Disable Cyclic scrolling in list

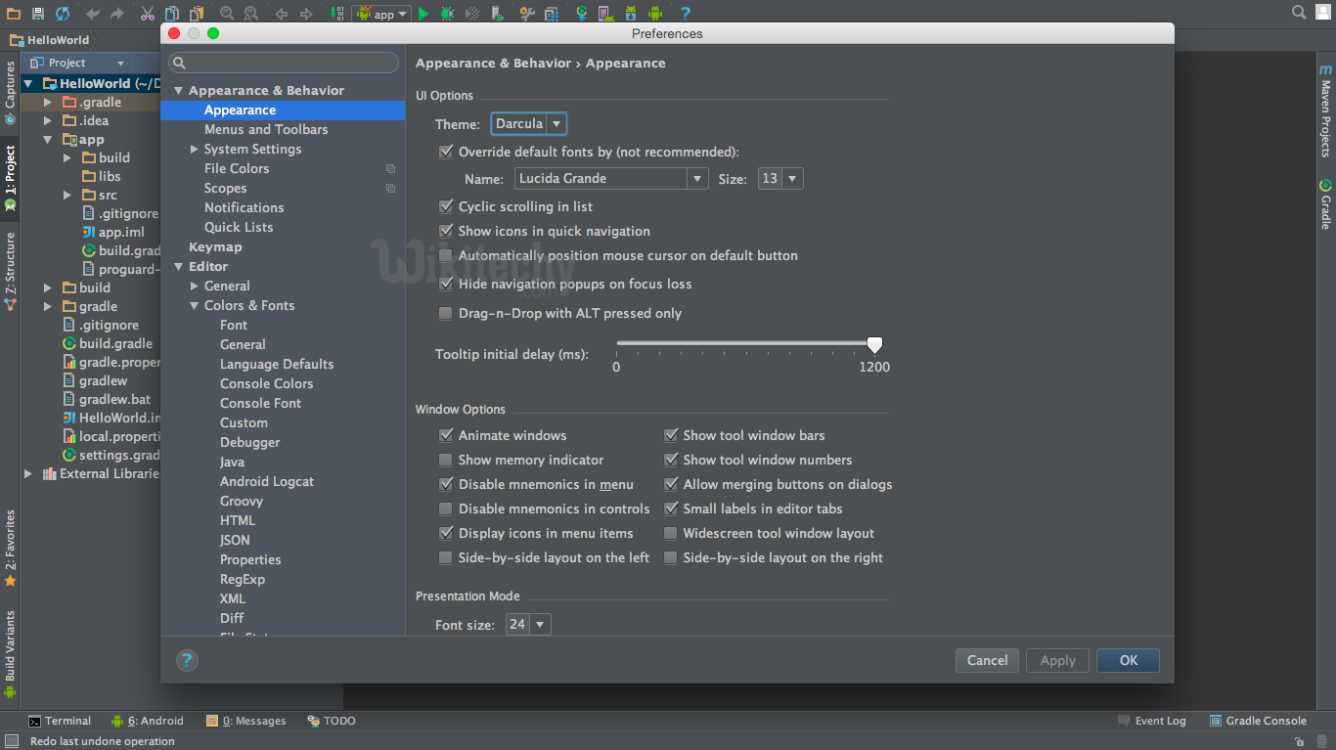tap(446, 206)
